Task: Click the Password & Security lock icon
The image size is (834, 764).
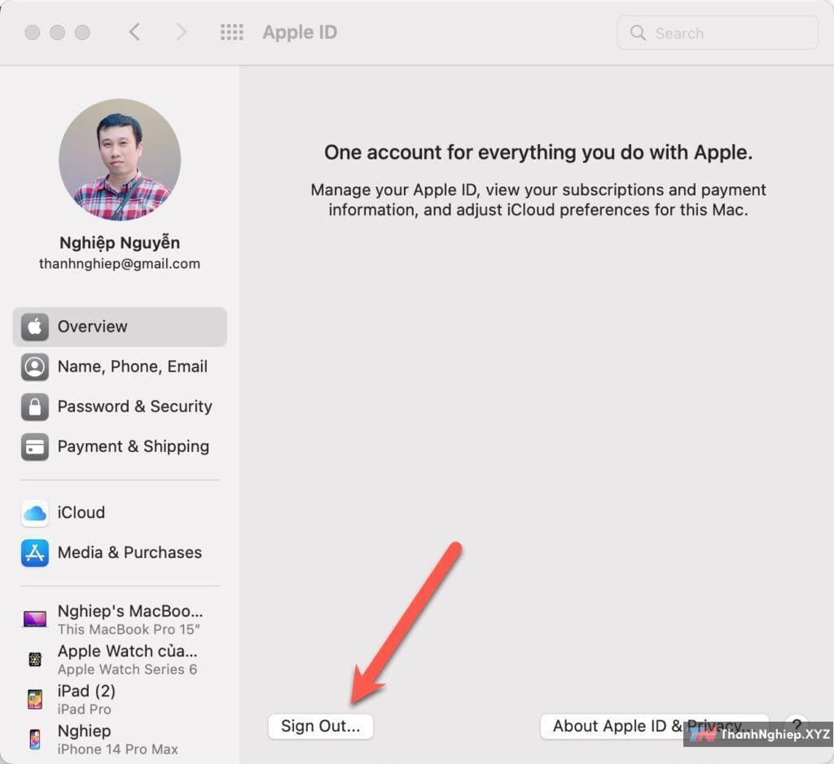Action: coord(34,406)
